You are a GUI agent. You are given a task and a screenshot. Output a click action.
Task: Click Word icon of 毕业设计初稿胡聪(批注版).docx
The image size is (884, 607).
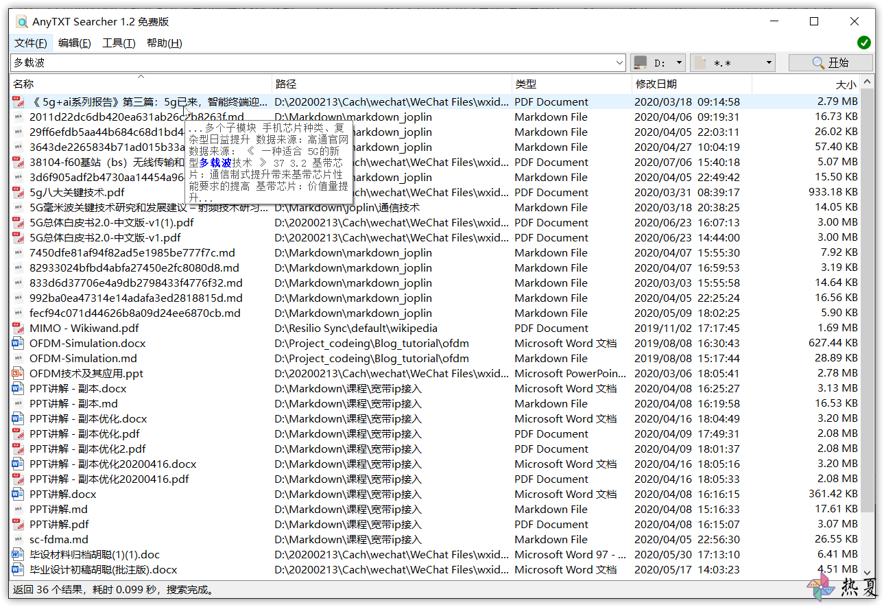[19, 570]
